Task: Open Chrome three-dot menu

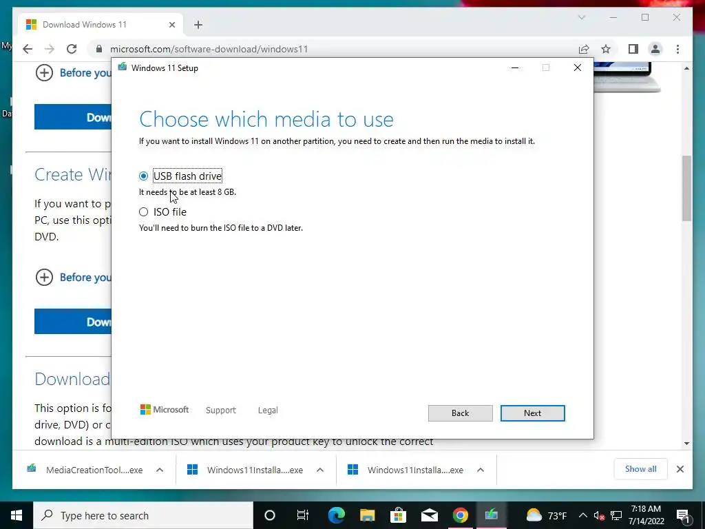Action: pos(677,49)
